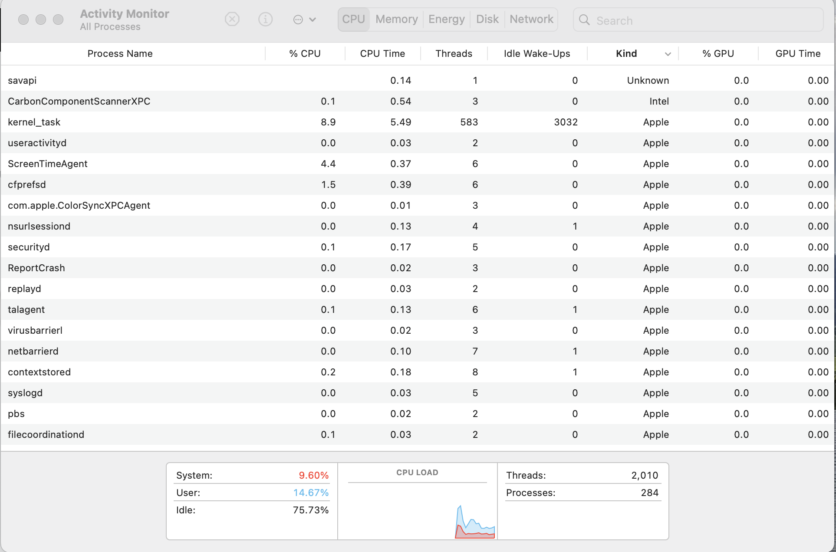Screen dimensions: 836x552
Task: Click the stop process icon
Action: click(232, 20)
